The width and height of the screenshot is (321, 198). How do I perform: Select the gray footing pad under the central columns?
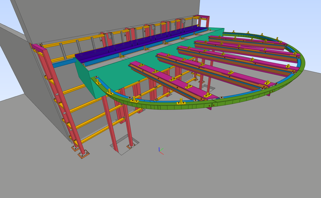click(x=126, y=147)
